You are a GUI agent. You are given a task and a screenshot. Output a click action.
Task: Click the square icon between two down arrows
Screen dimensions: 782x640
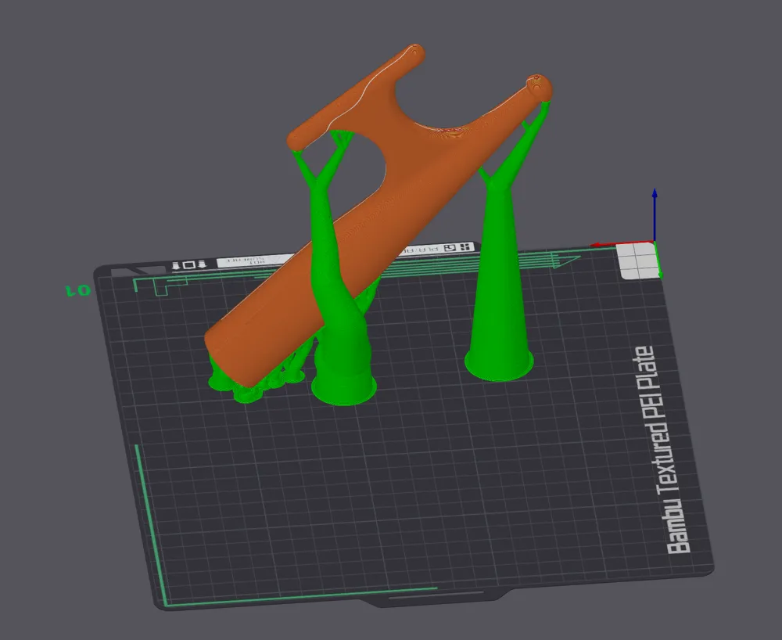click(189, 265)
